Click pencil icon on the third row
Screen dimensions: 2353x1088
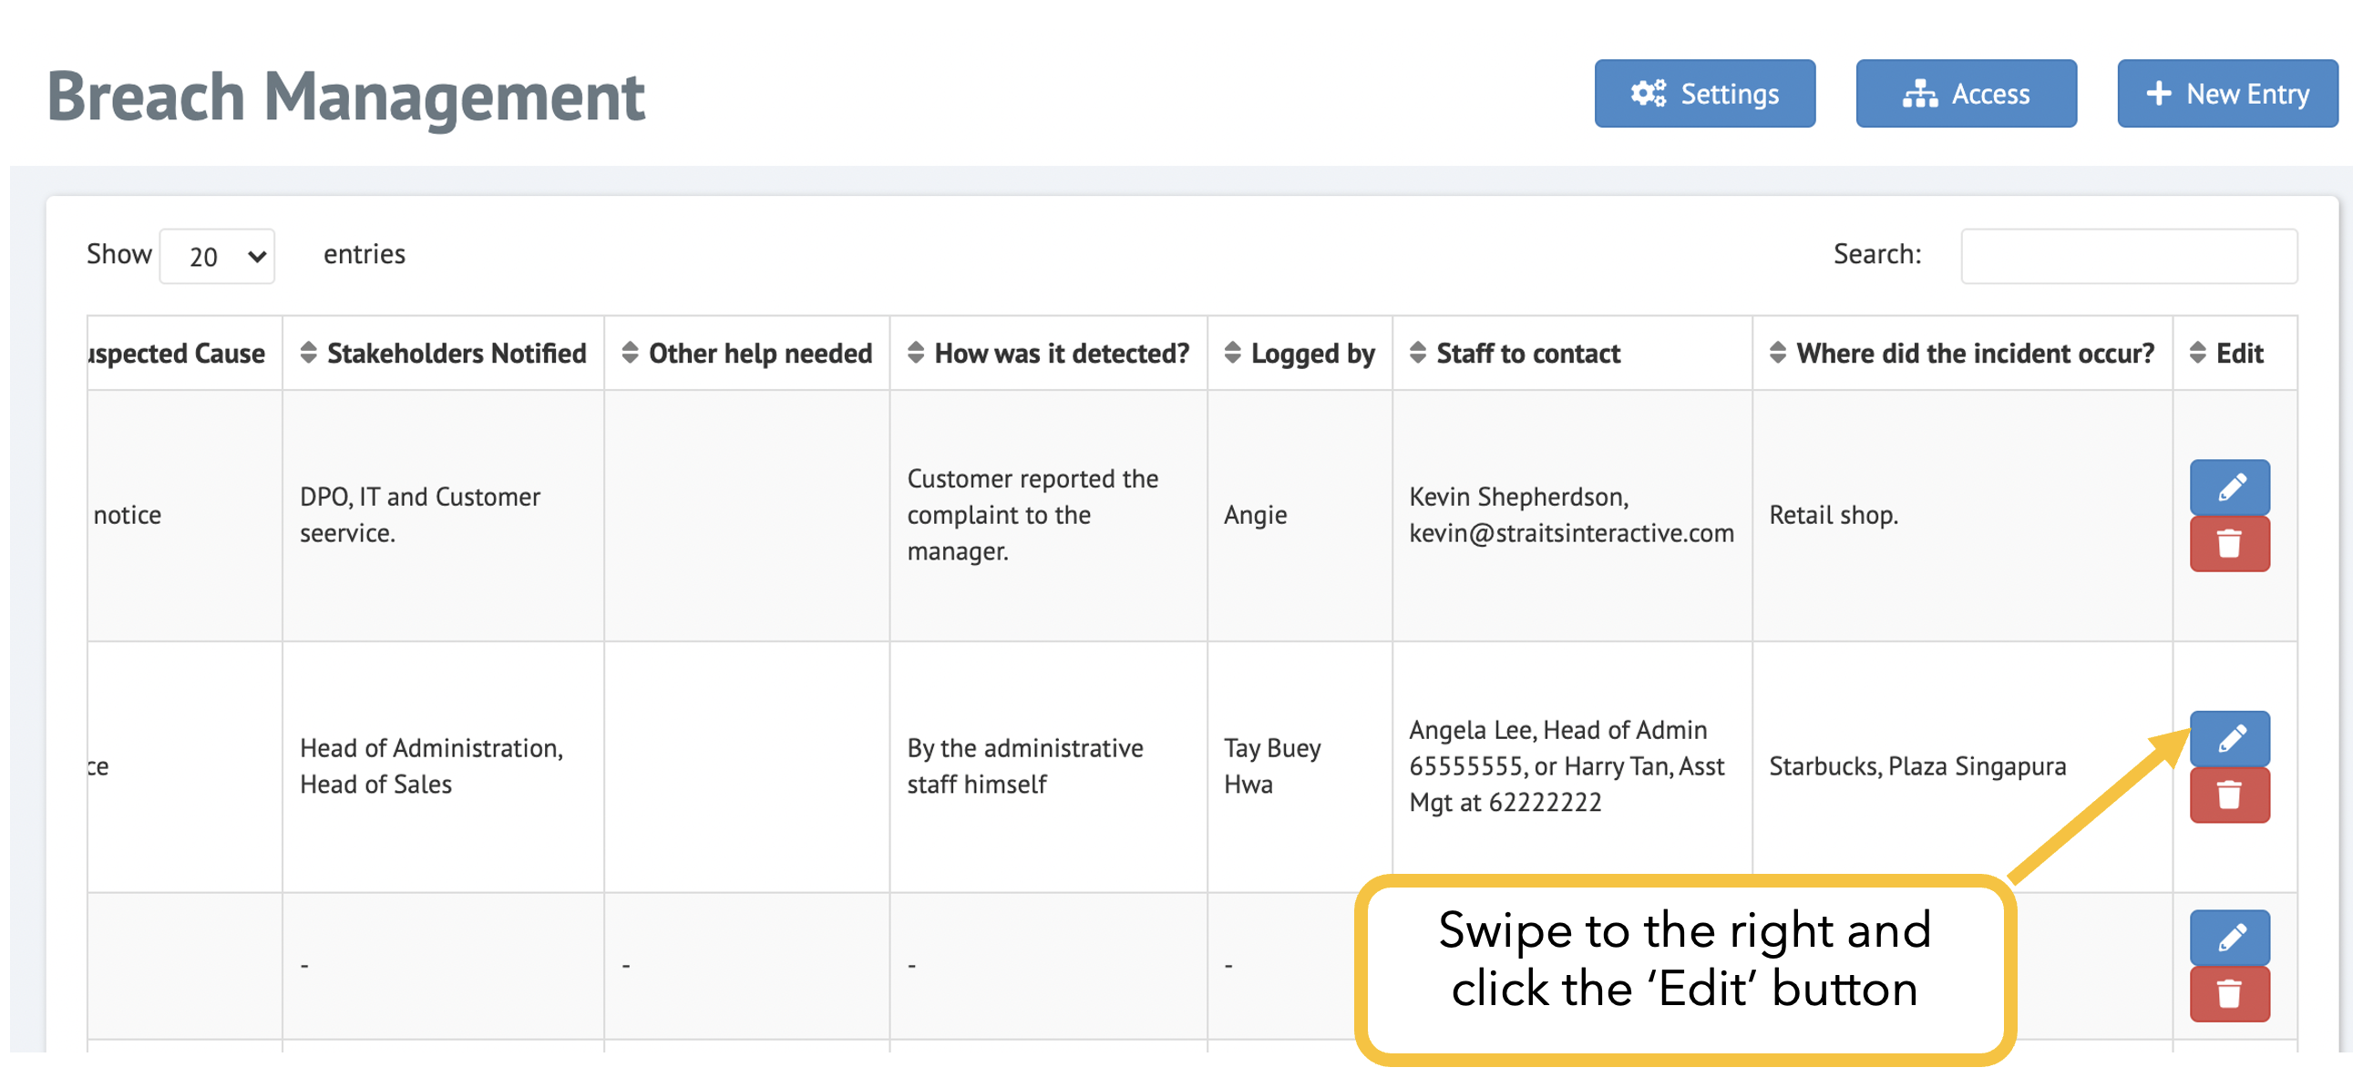pos(2229,938)
